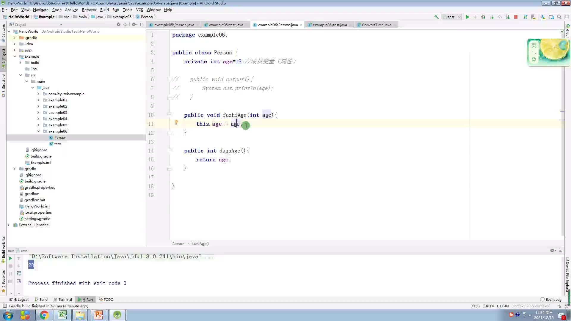Click the example05/test.java tab
This screenshot has width=571, height=321.
(x=225, y=25)
